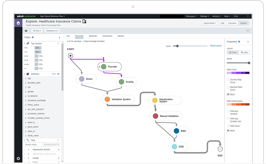Select the Provider step node
The height and width of the screenshot is (164, 266).
click(109, 66)
